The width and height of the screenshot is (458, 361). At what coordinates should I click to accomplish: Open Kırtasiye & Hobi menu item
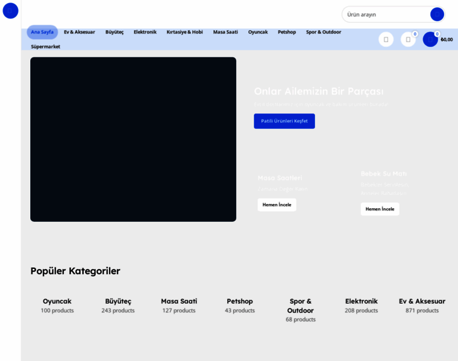click(x=184, y=32)
